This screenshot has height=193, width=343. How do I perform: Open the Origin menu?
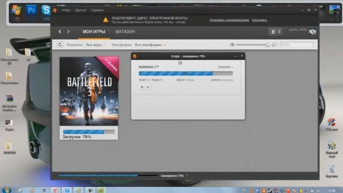[65, 10]
